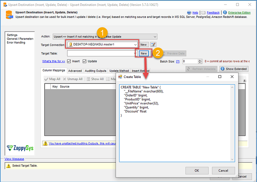Increase Batch Size with up spinner arrow
The image size is (257, 182).
[200, 60]
